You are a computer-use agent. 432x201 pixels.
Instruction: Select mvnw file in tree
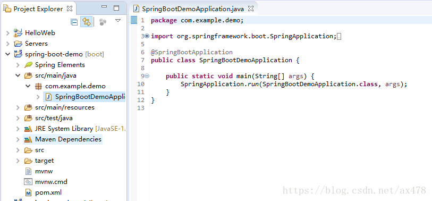[44, 171]
